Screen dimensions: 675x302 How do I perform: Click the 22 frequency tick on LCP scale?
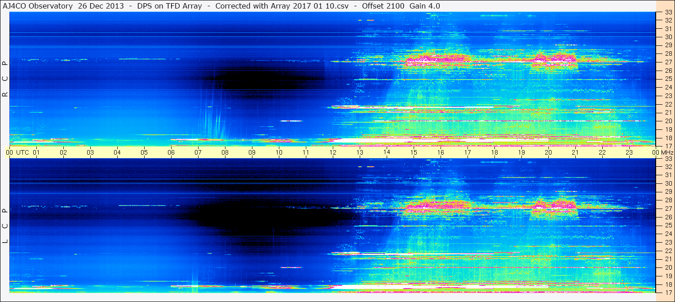click(668, 250)
